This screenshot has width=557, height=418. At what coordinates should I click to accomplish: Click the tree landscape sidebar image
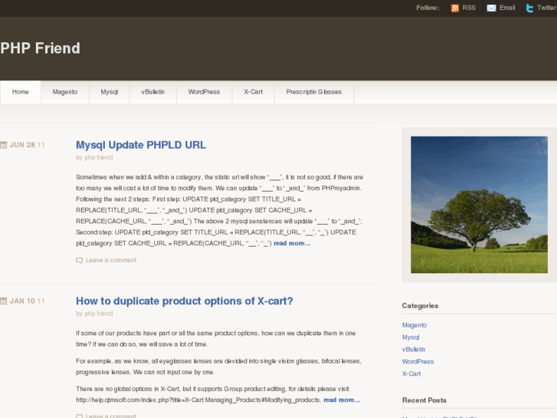tap(479, 205)
